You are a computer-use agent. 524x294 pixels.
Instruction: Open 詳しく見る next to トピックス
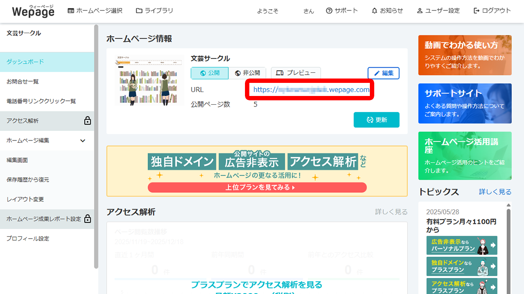pyautogui.click(x=495, y=192)
